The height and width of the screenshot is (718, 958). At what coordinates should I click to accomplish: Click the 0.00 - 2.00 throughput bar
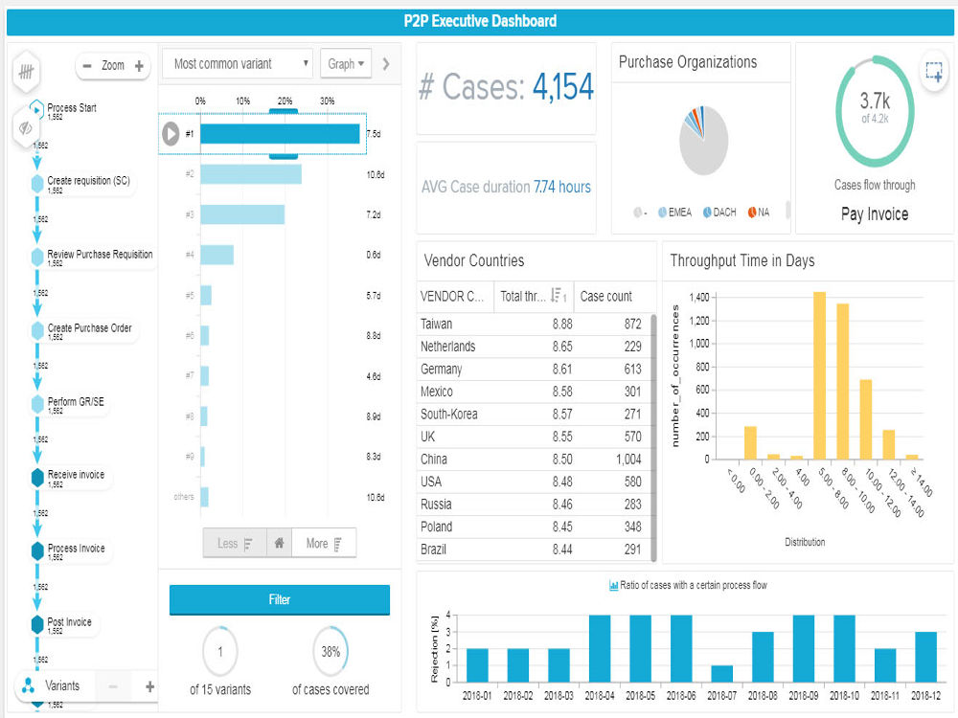point(750,442)
